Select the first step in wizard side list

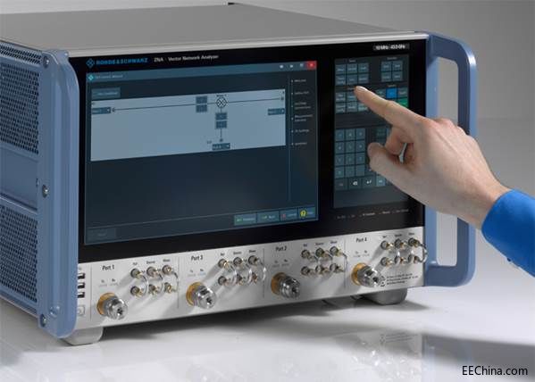coord(300,81)
